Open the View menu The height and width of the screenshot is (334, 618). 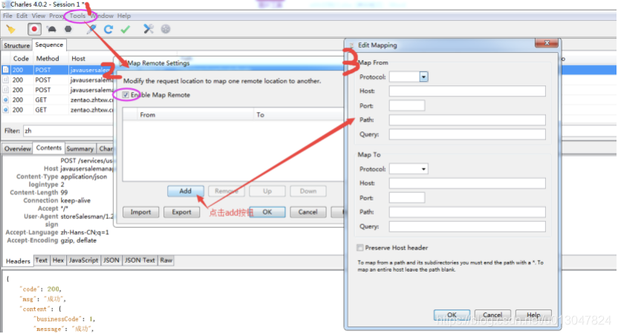38,16
